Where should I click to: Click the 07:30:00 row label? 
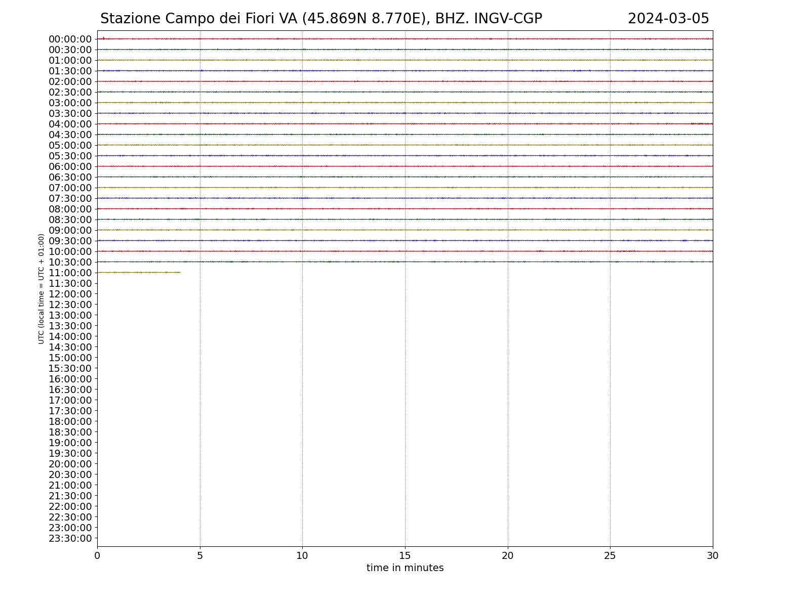[x=70, y=198]
